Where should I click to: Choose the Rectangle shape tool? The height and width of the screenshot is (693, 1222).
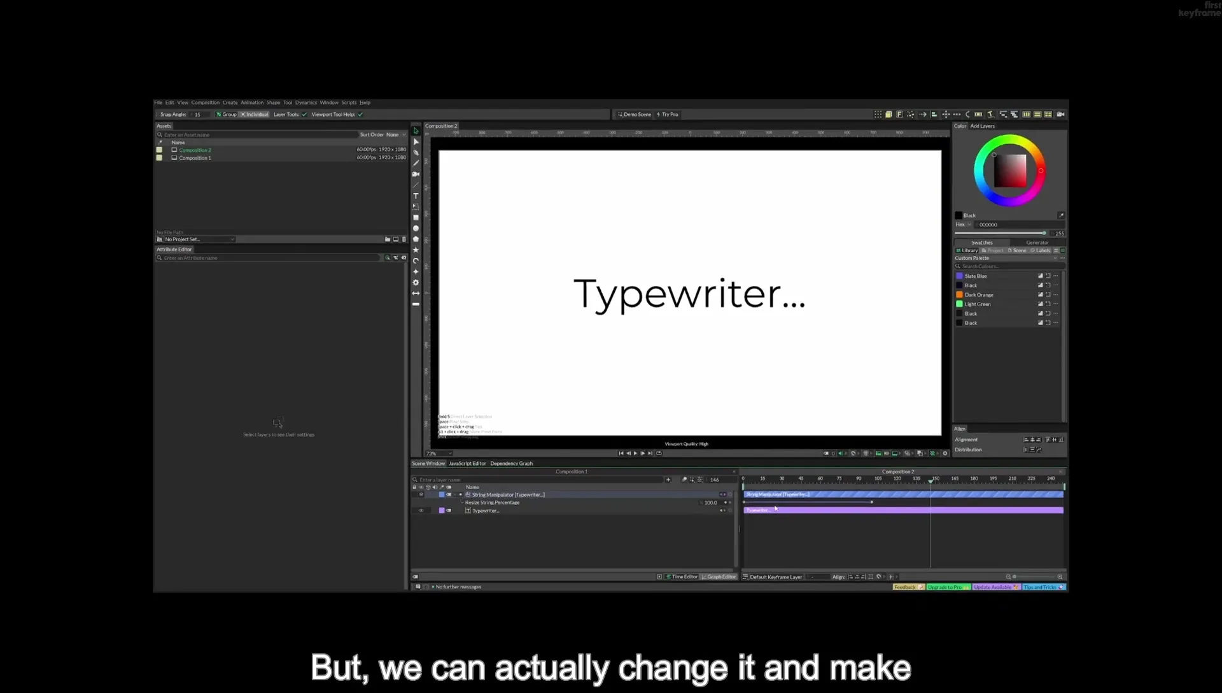point(416,217)
